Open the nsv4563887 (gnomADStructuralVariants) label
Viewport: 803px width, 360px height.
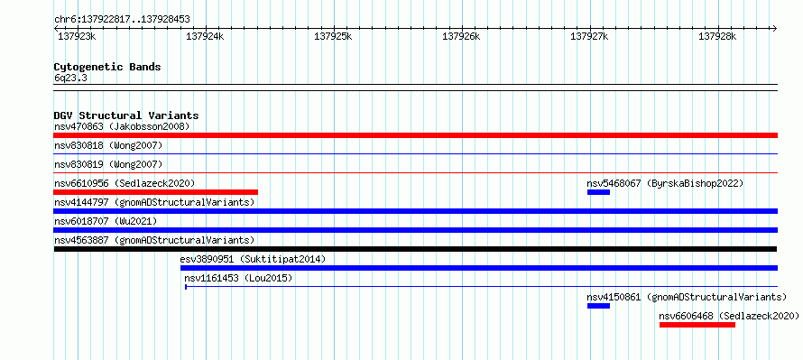154,240
